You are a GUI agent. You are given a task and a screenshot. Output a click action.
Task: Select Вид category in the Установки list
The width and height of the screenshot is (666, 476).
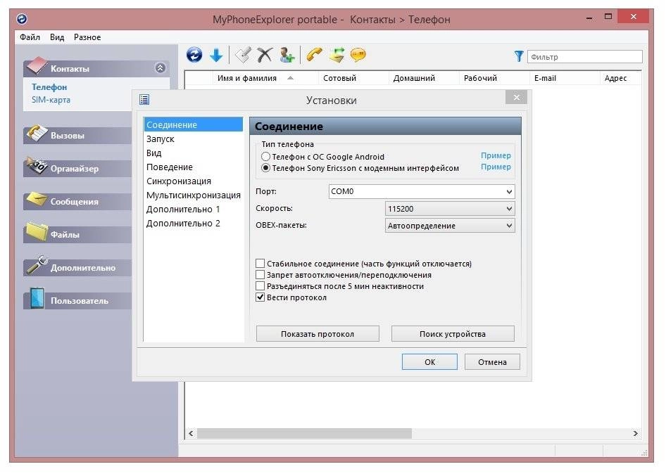point(194,153)
